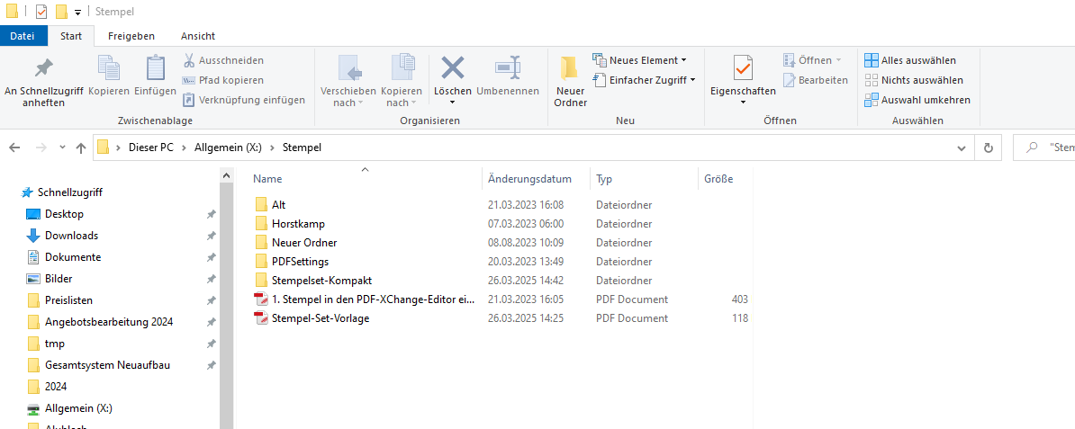
Task: Click the up-arrow navigation button
Action: 81,147
